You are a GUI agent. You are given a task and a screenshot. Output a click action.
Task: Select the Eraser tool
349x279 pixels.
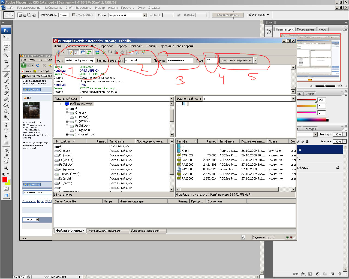point(6,99)
